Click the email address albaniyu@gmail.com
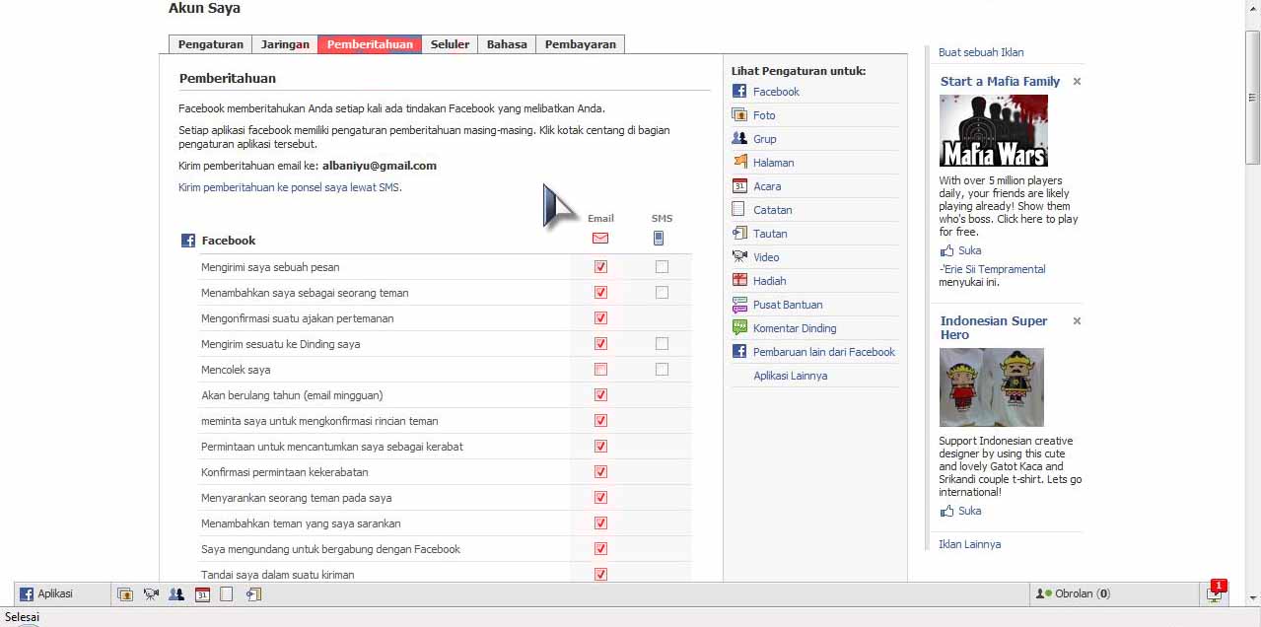This screenshot has height=627, width=1261. coord(380,166)
